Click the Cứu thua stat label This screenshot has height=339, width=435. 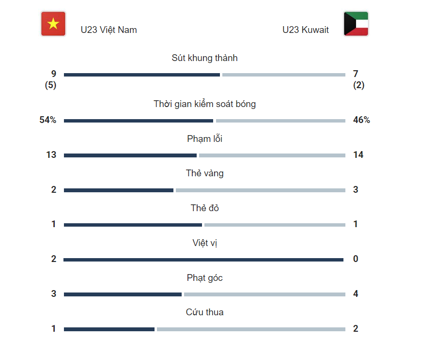coord(204,312)
